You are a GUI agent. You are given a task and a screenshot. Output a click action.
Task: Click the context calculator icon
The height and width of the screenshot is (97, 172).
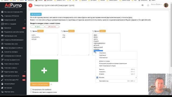pos(2,76)
